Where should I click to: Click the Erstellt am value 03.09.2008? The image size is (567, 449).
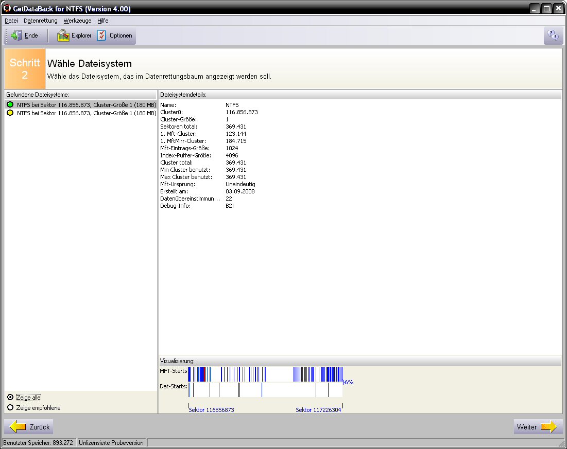point(240,191)
